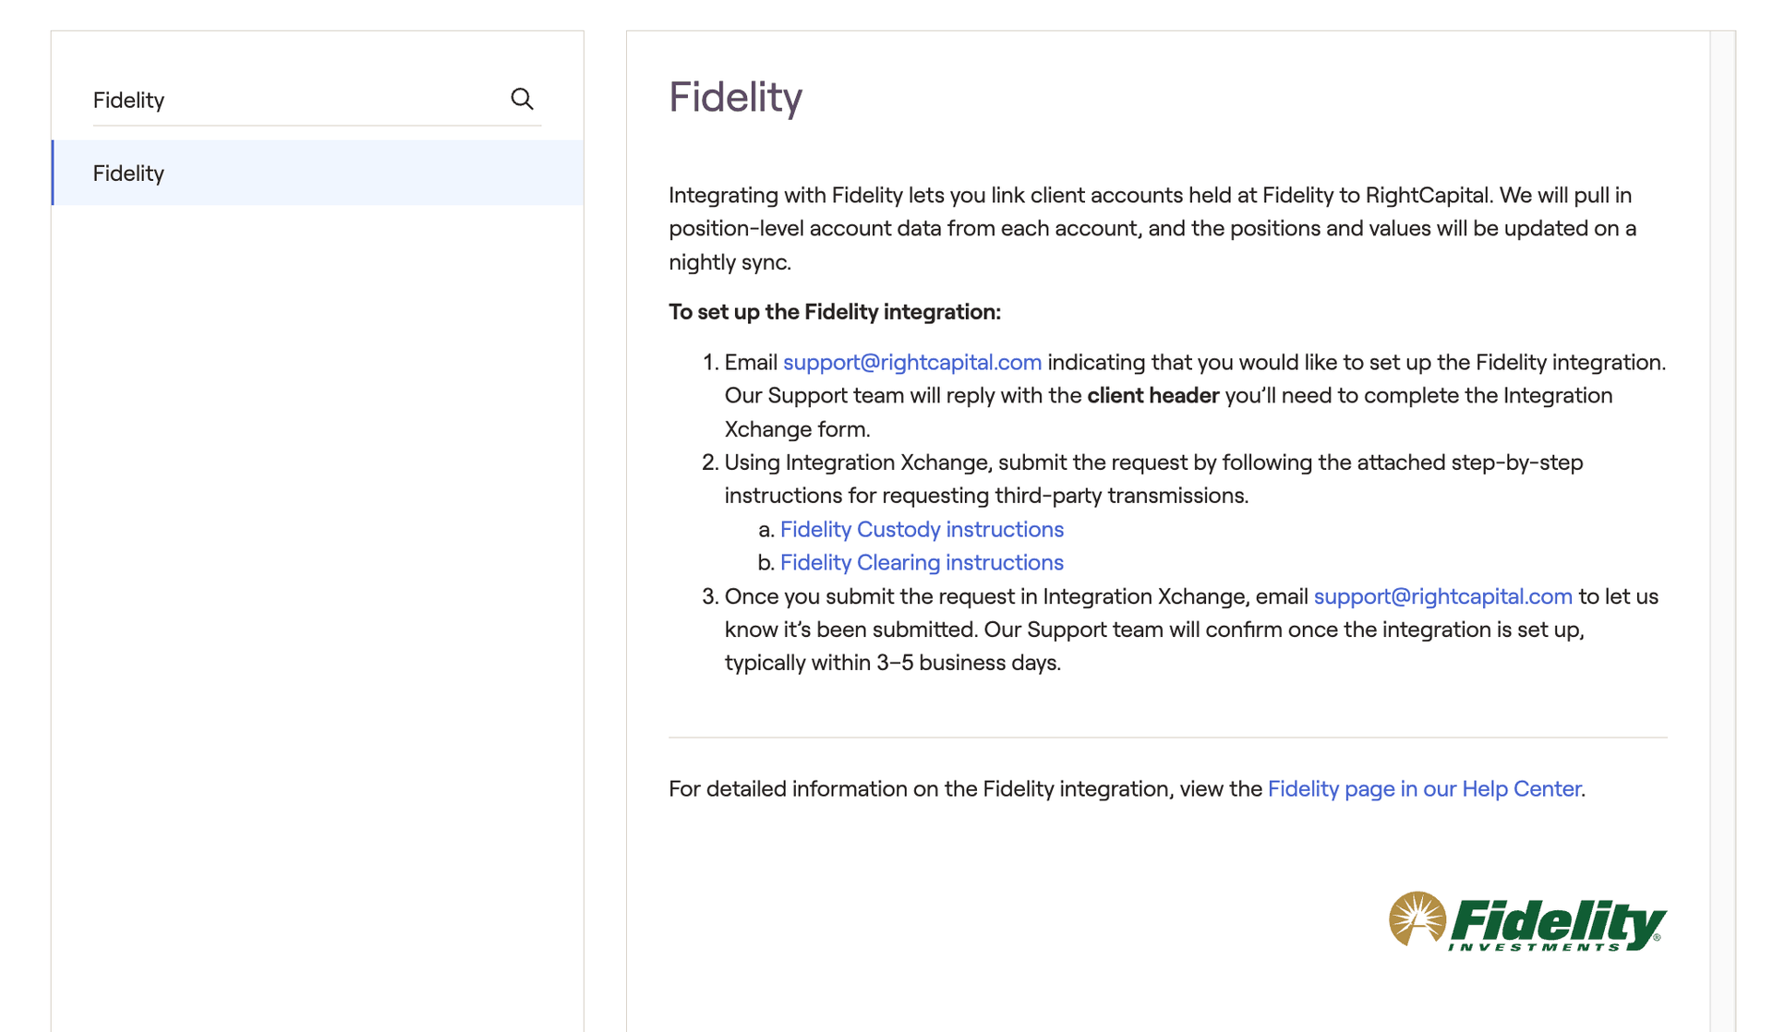The width and height of the screenshot is (1773, 1032).
Task: Click support email link in step 3
Action: pyautogui.click(x=1442, y=596)
